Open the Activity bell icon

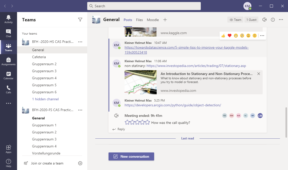coord(9,19)
